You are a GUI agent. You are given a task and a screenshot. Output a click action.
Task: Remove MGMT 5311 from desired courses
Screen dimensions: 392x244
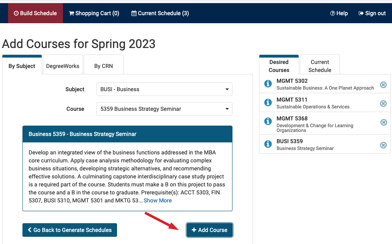tap(383, 104)
